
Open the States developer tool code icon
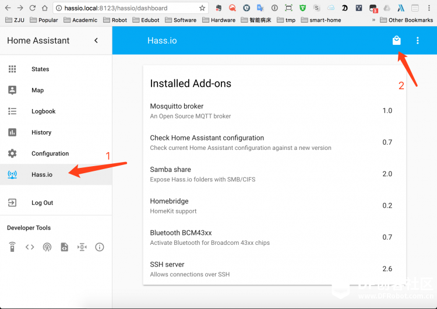pos(30,247)
